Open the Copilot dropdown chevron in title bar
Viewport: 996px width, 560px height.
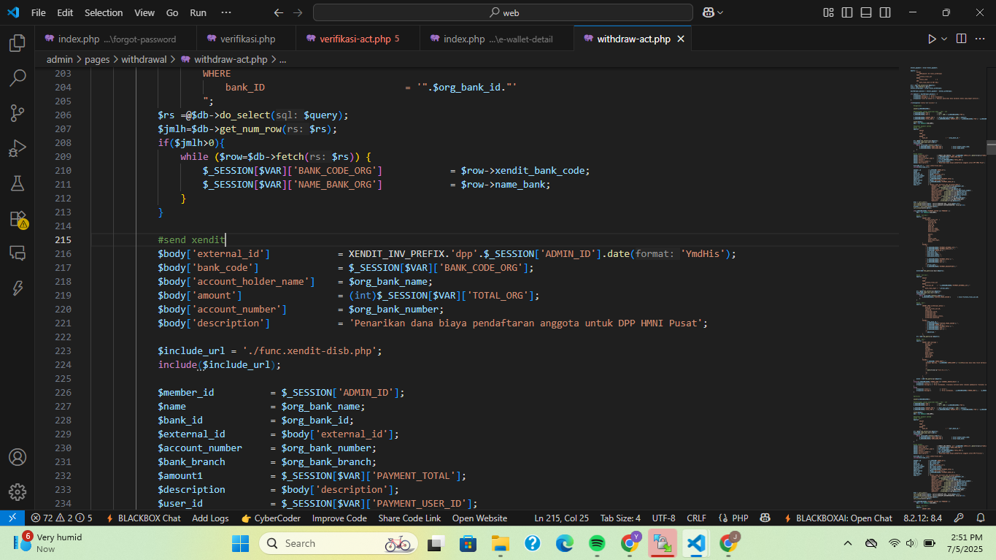click(x=720, y=12)
